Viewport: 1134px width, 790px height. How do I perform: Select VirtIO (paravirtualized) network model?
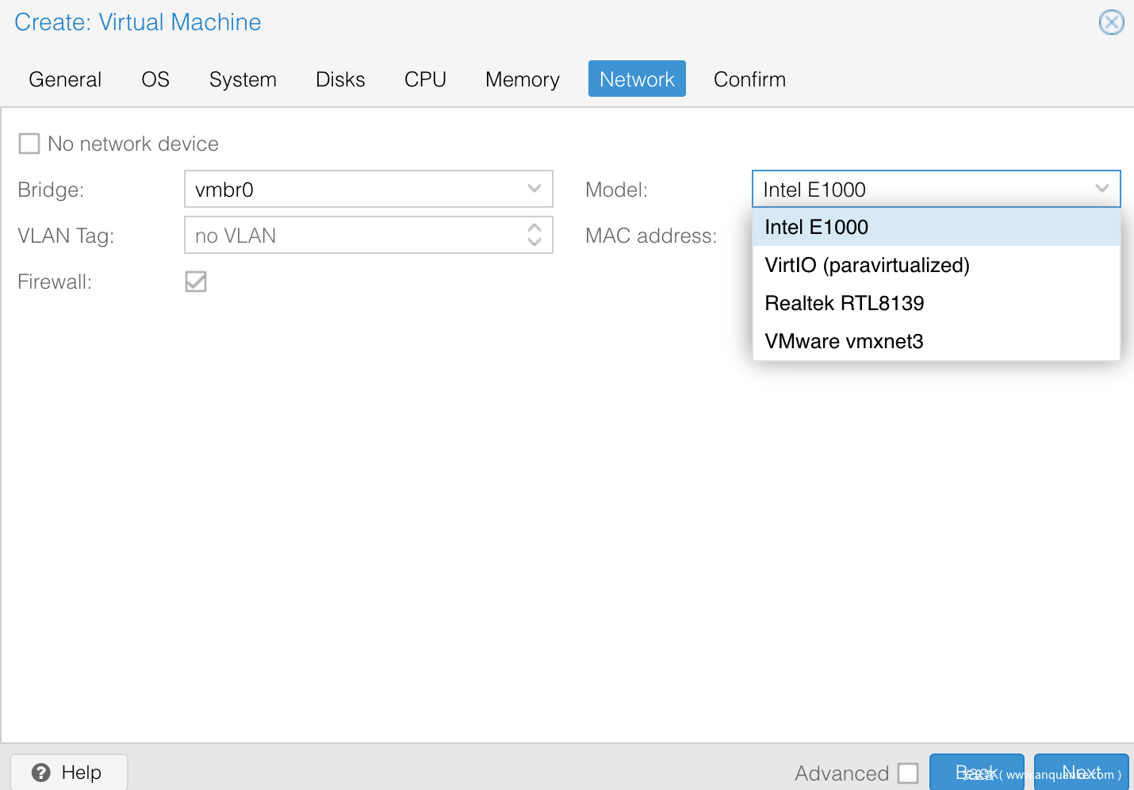867,265
